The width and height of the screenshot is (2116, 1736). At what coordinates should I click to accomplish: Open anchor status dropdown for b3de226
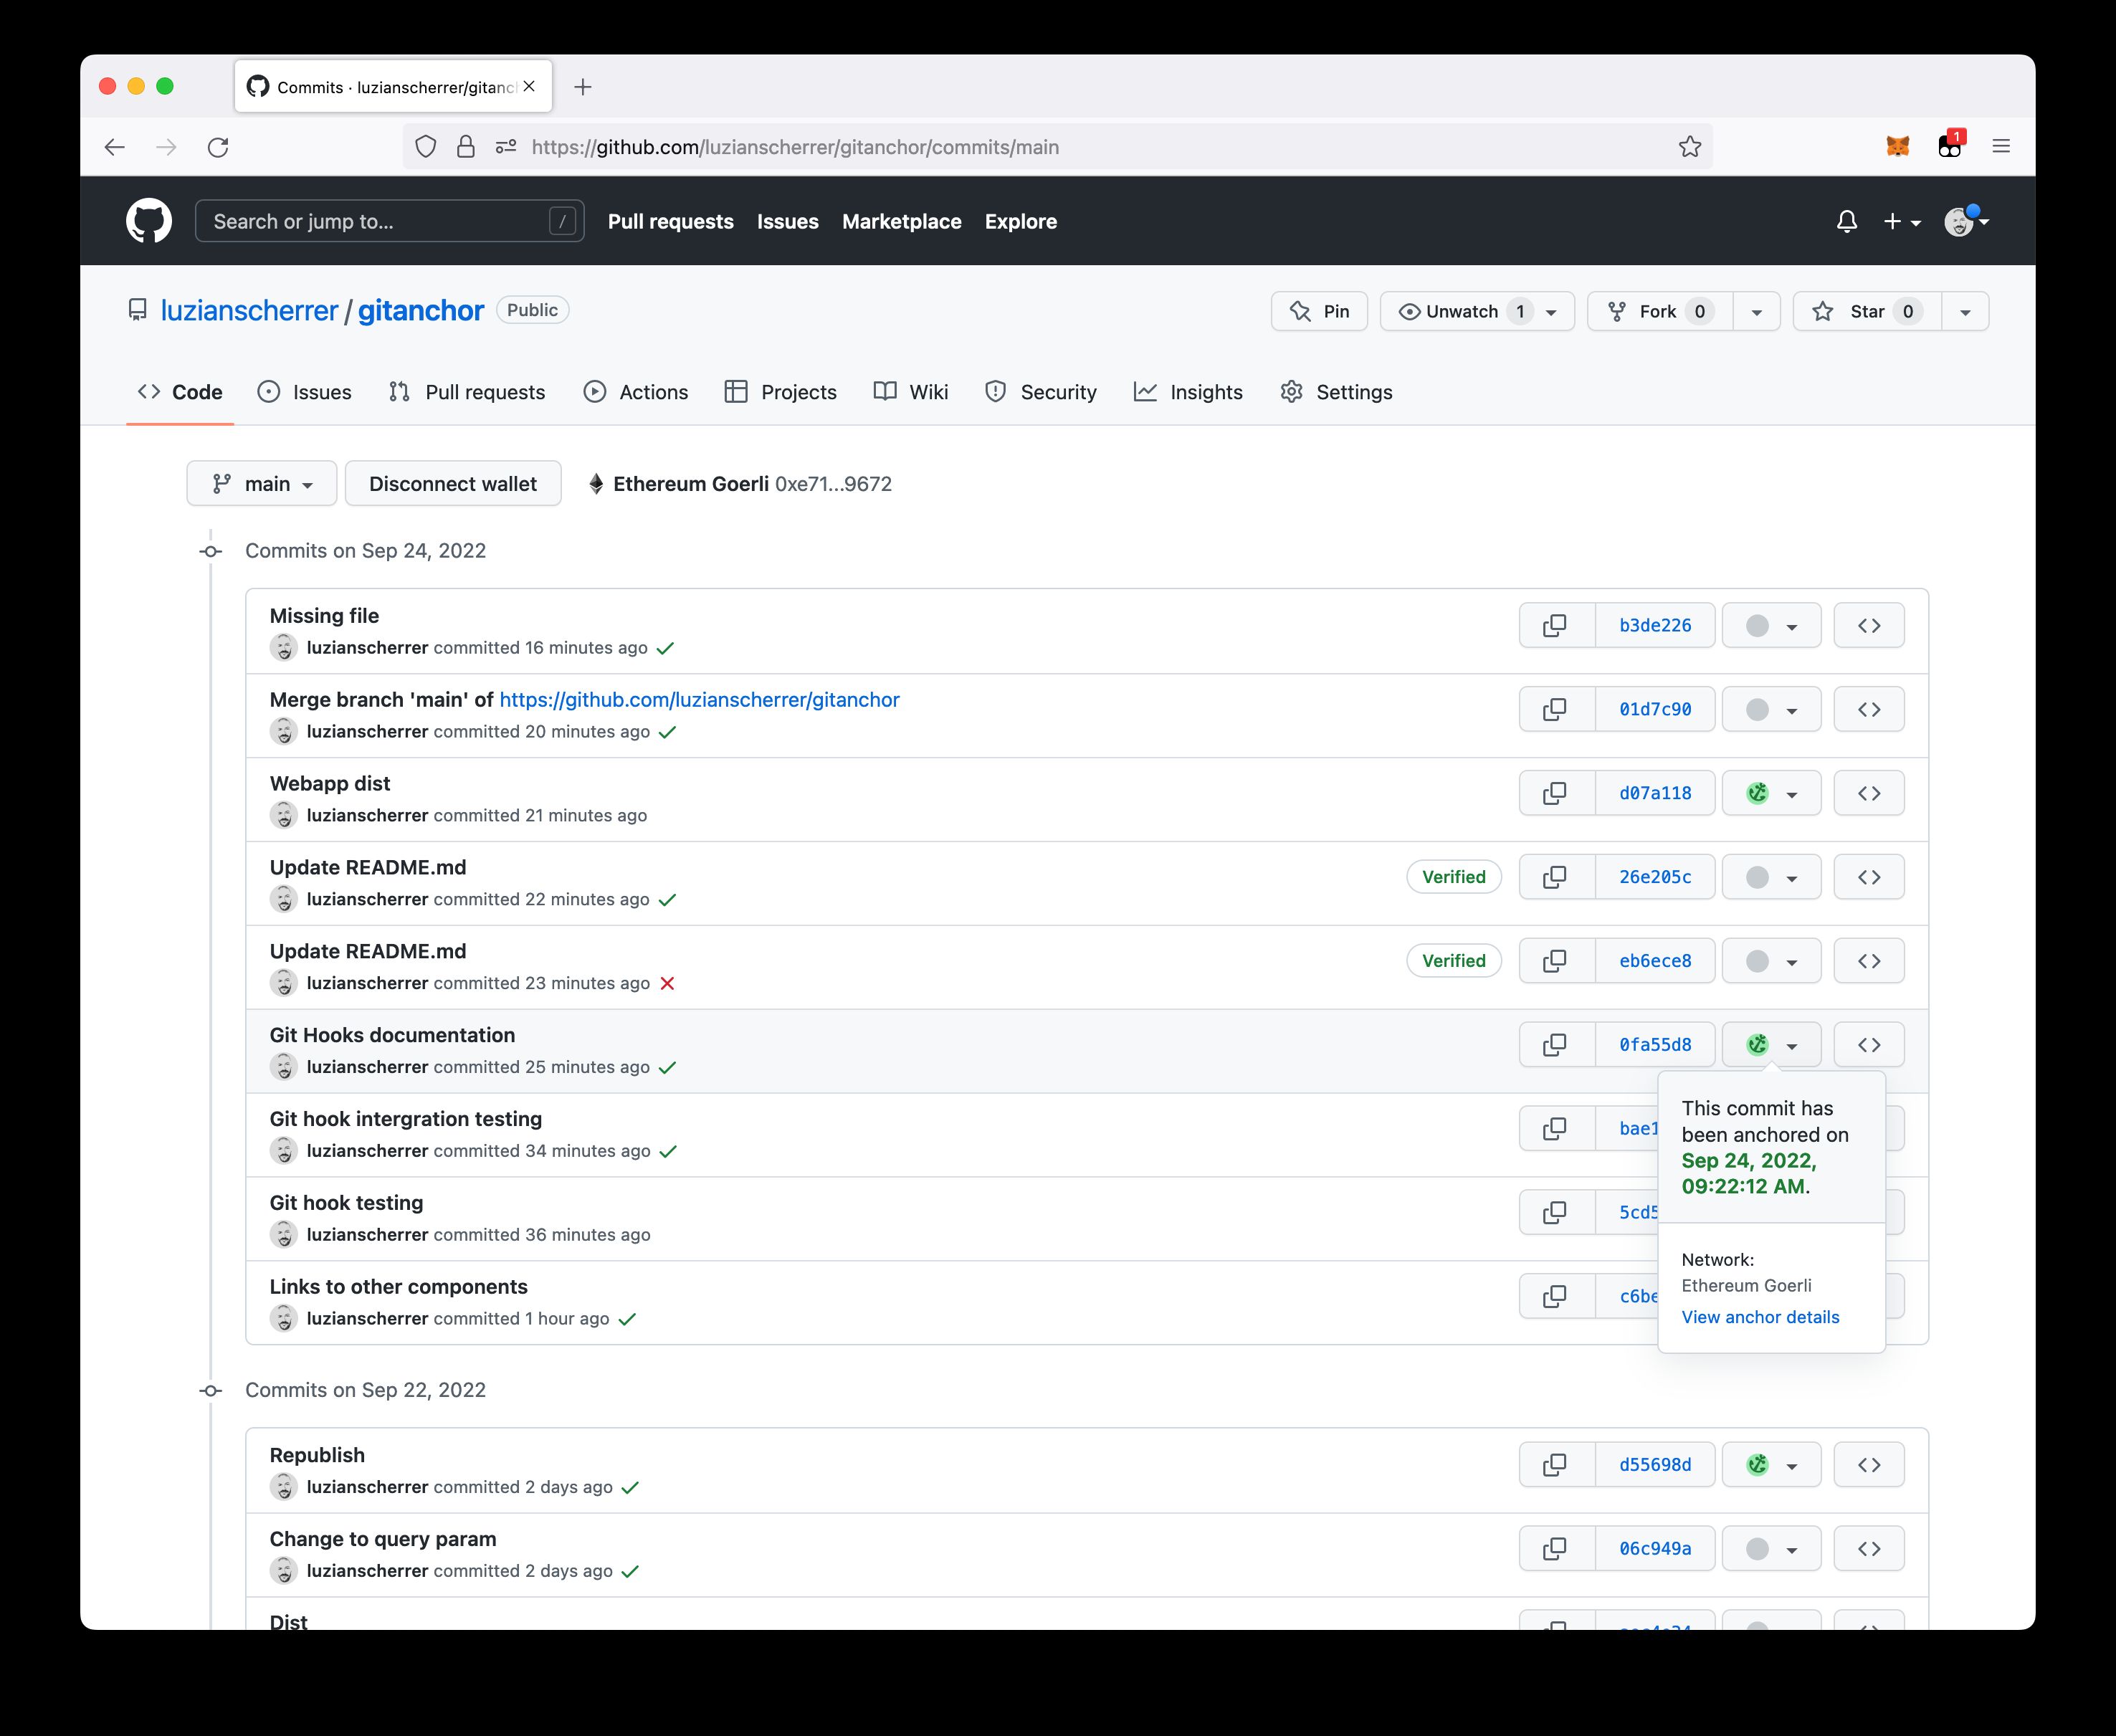(1772, 625)
